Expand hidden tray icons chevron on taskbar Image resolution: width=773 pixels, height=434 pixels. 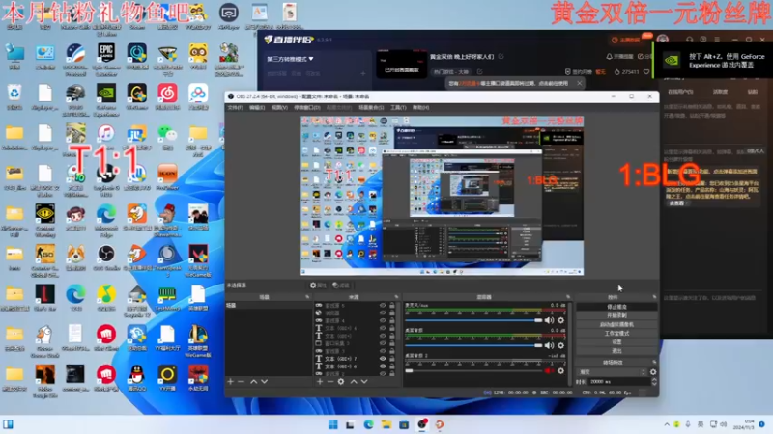(667, 424)
